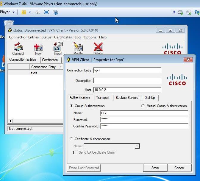The width and height of the screenshot is (200, 181).
Task: Tick Send CA Certificate Chain checkbox
Action: click(75, 152)
